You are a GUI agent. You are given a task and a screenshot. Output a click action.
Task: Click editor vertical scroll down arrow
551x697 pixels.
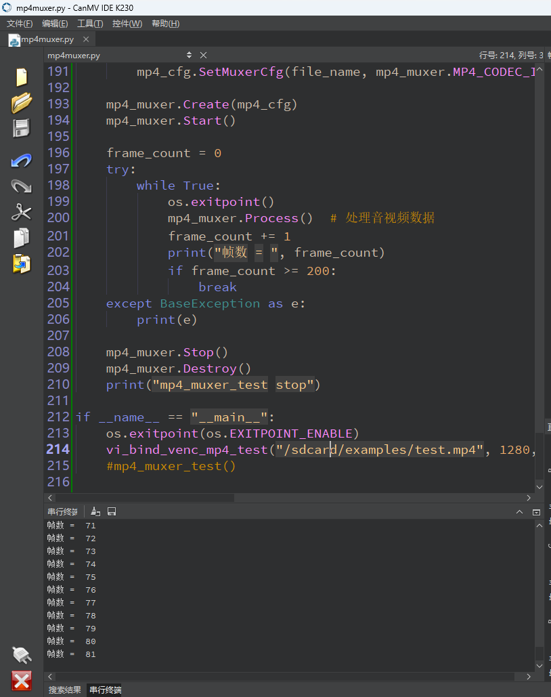[x=539, y=487]
